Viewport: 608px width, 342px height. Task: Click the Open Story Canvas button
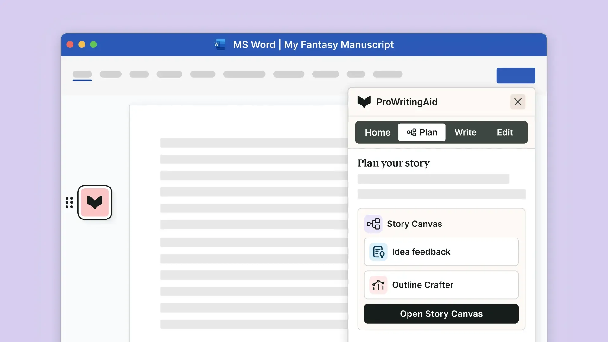[441, 314]
